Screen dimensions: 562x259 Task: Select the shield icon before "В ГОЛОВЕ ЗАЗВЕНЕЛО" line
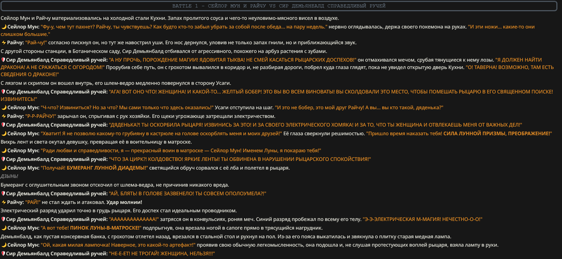point(3,193)
